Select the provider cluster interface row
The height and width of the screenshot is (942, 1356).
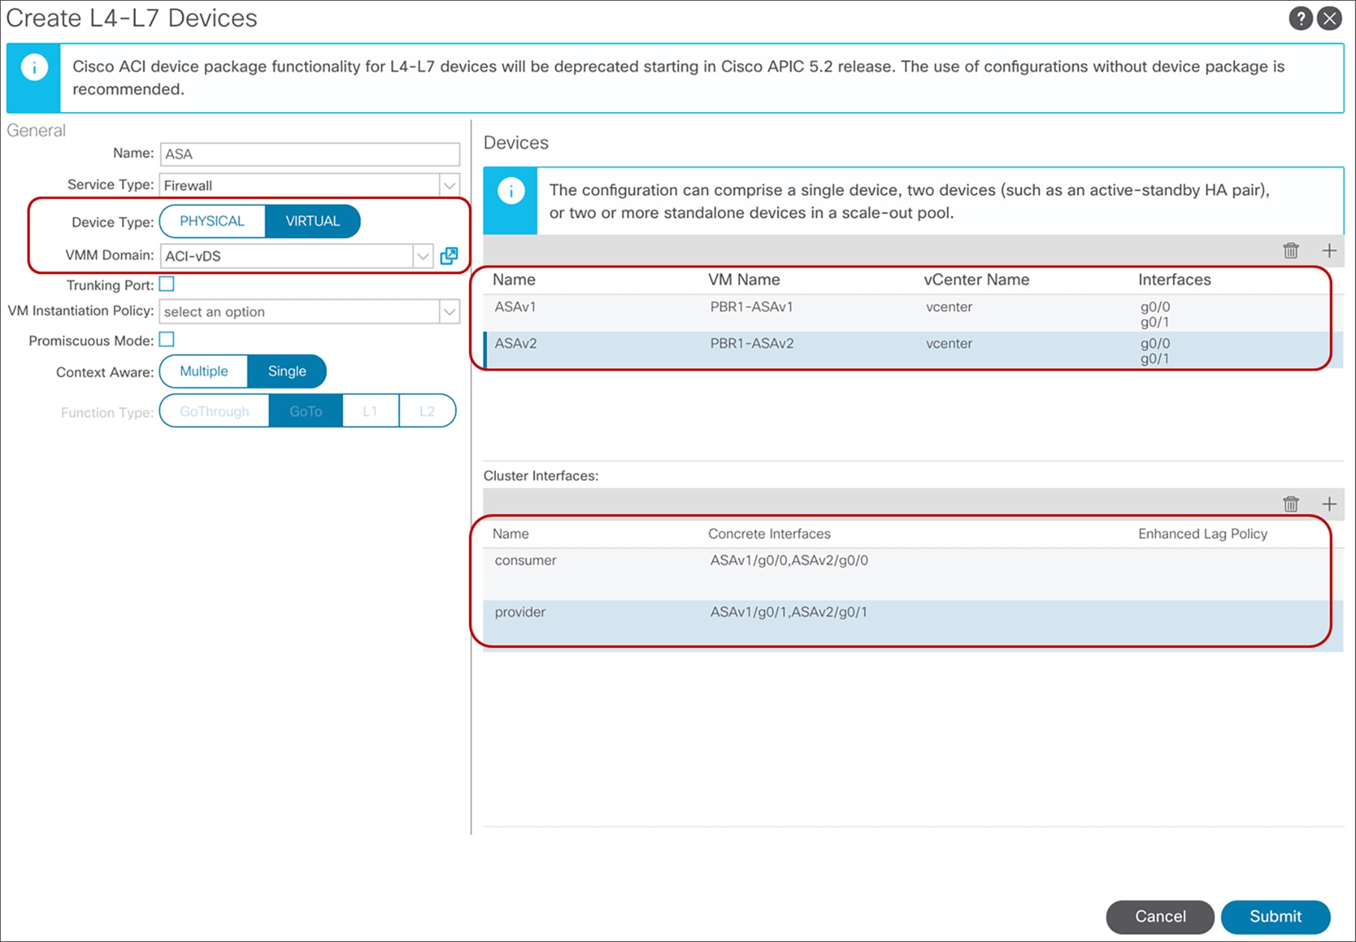pyautogui.click(x=913, y=625)
